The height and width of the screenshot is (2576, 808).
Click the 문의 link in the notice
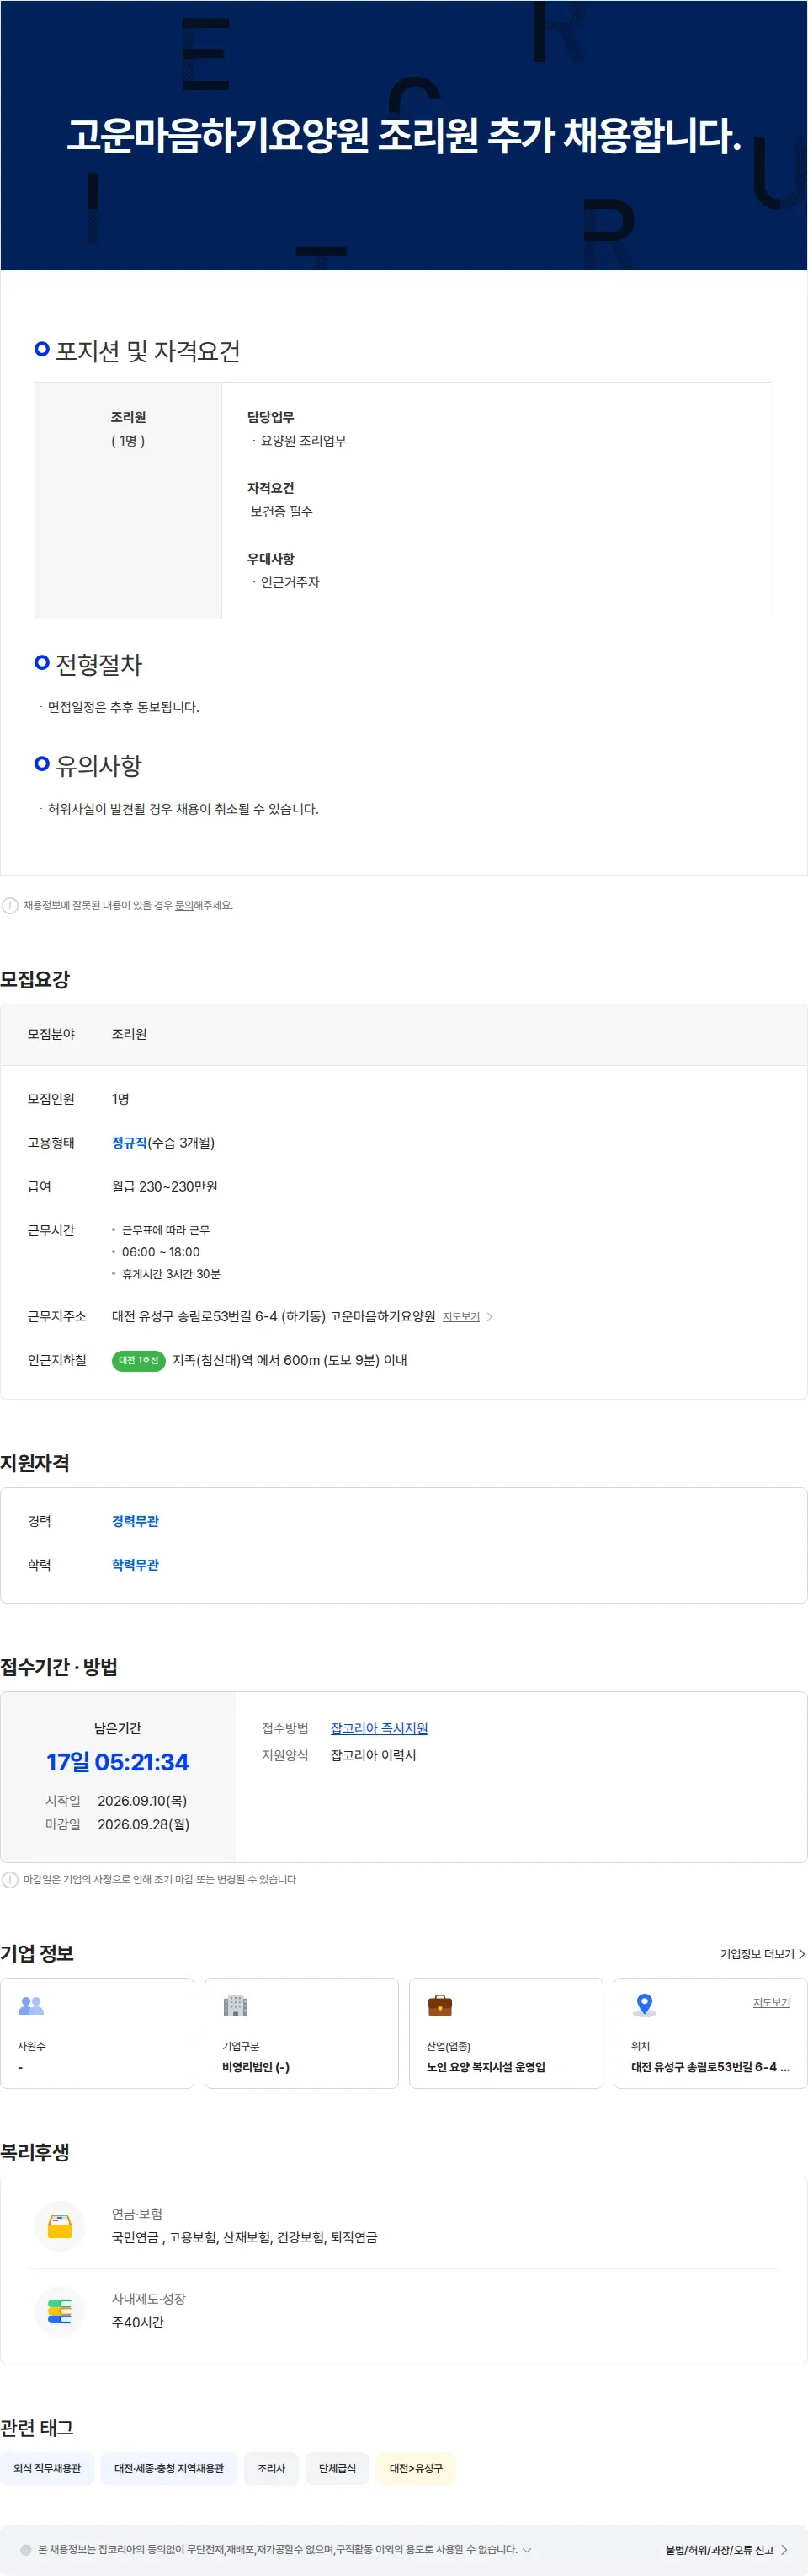pos(183,905)
